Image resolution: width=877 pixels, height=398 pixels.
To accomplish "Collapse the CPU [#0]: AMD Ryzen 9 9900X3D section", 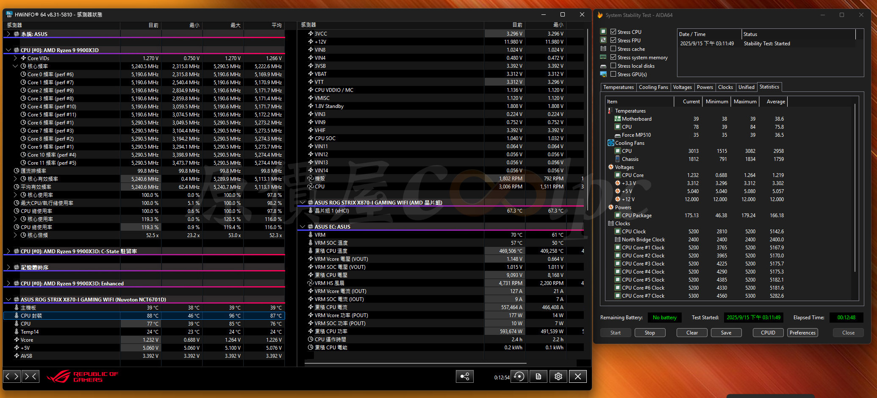I will (8, 50).
